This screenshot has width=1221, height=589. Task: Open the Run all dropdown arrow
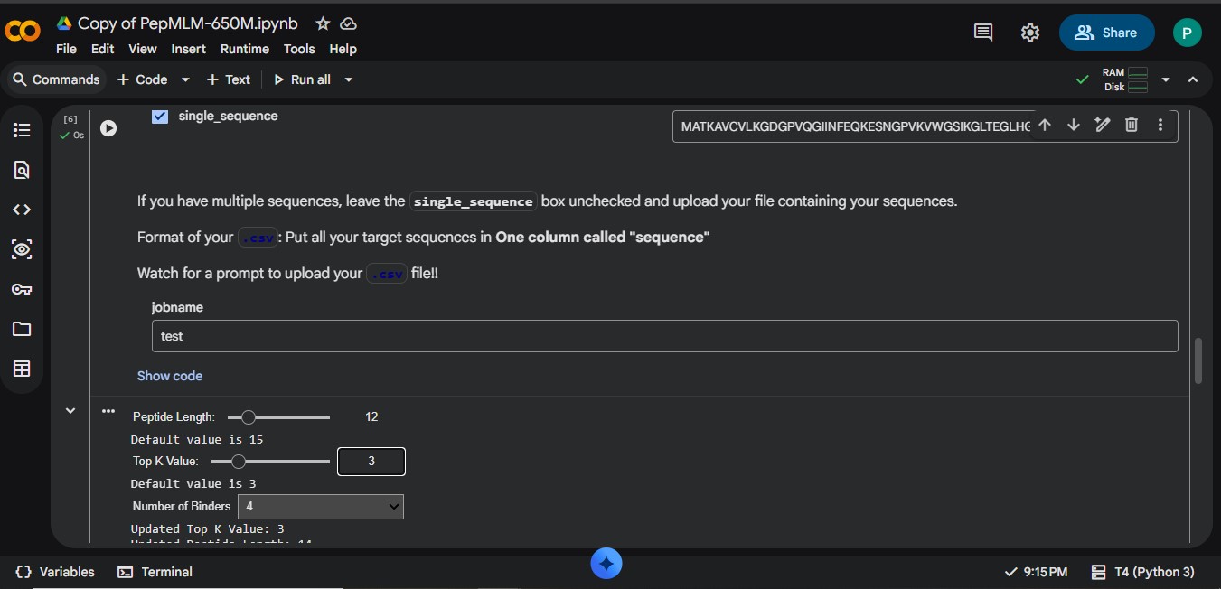pyautogui.click(x=349, y=79)
